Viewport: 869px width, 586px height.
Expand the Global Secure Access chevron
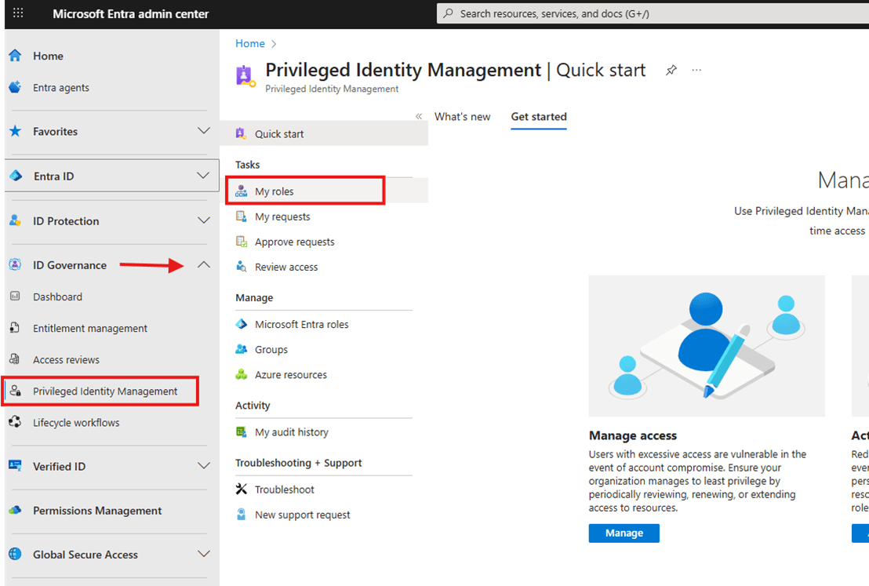(x=204, y=554)
